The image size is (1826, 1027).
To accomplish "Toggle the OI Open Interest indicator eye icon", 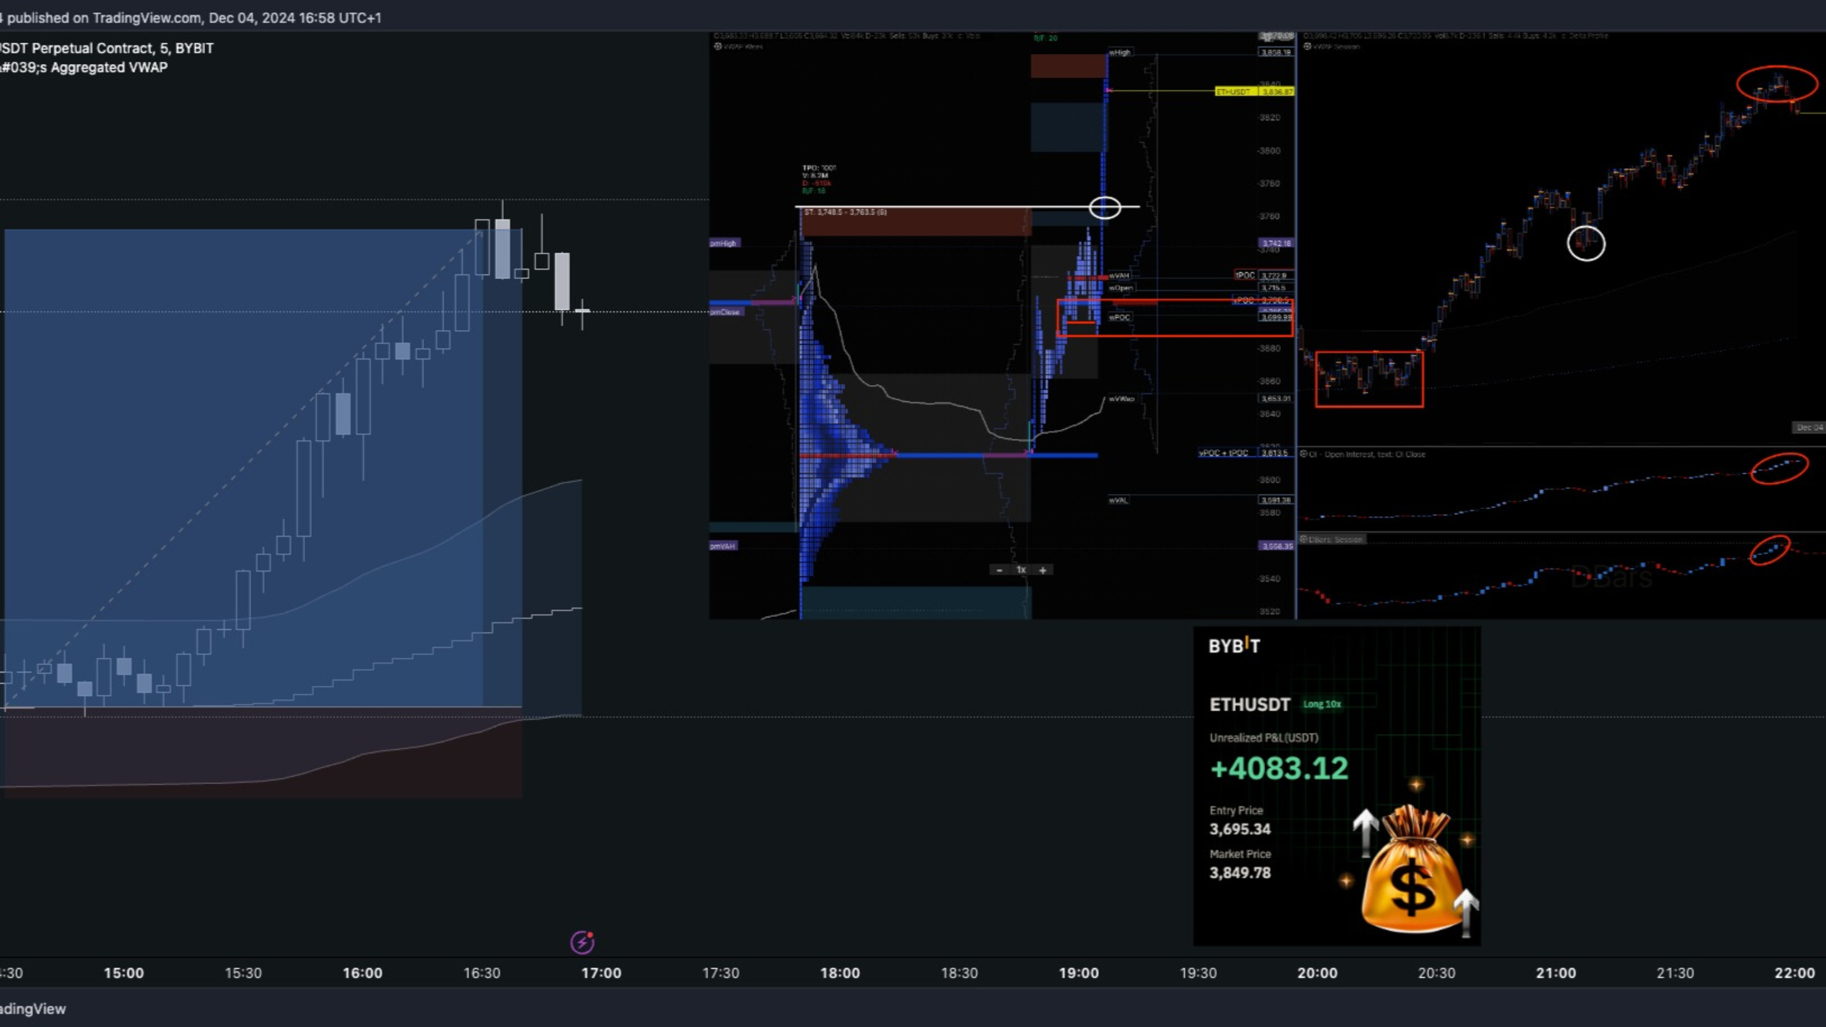I will click(x=1304, y=454).
